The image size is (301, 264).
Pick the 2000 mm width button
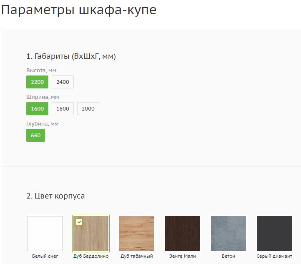[x=88, y=109]
